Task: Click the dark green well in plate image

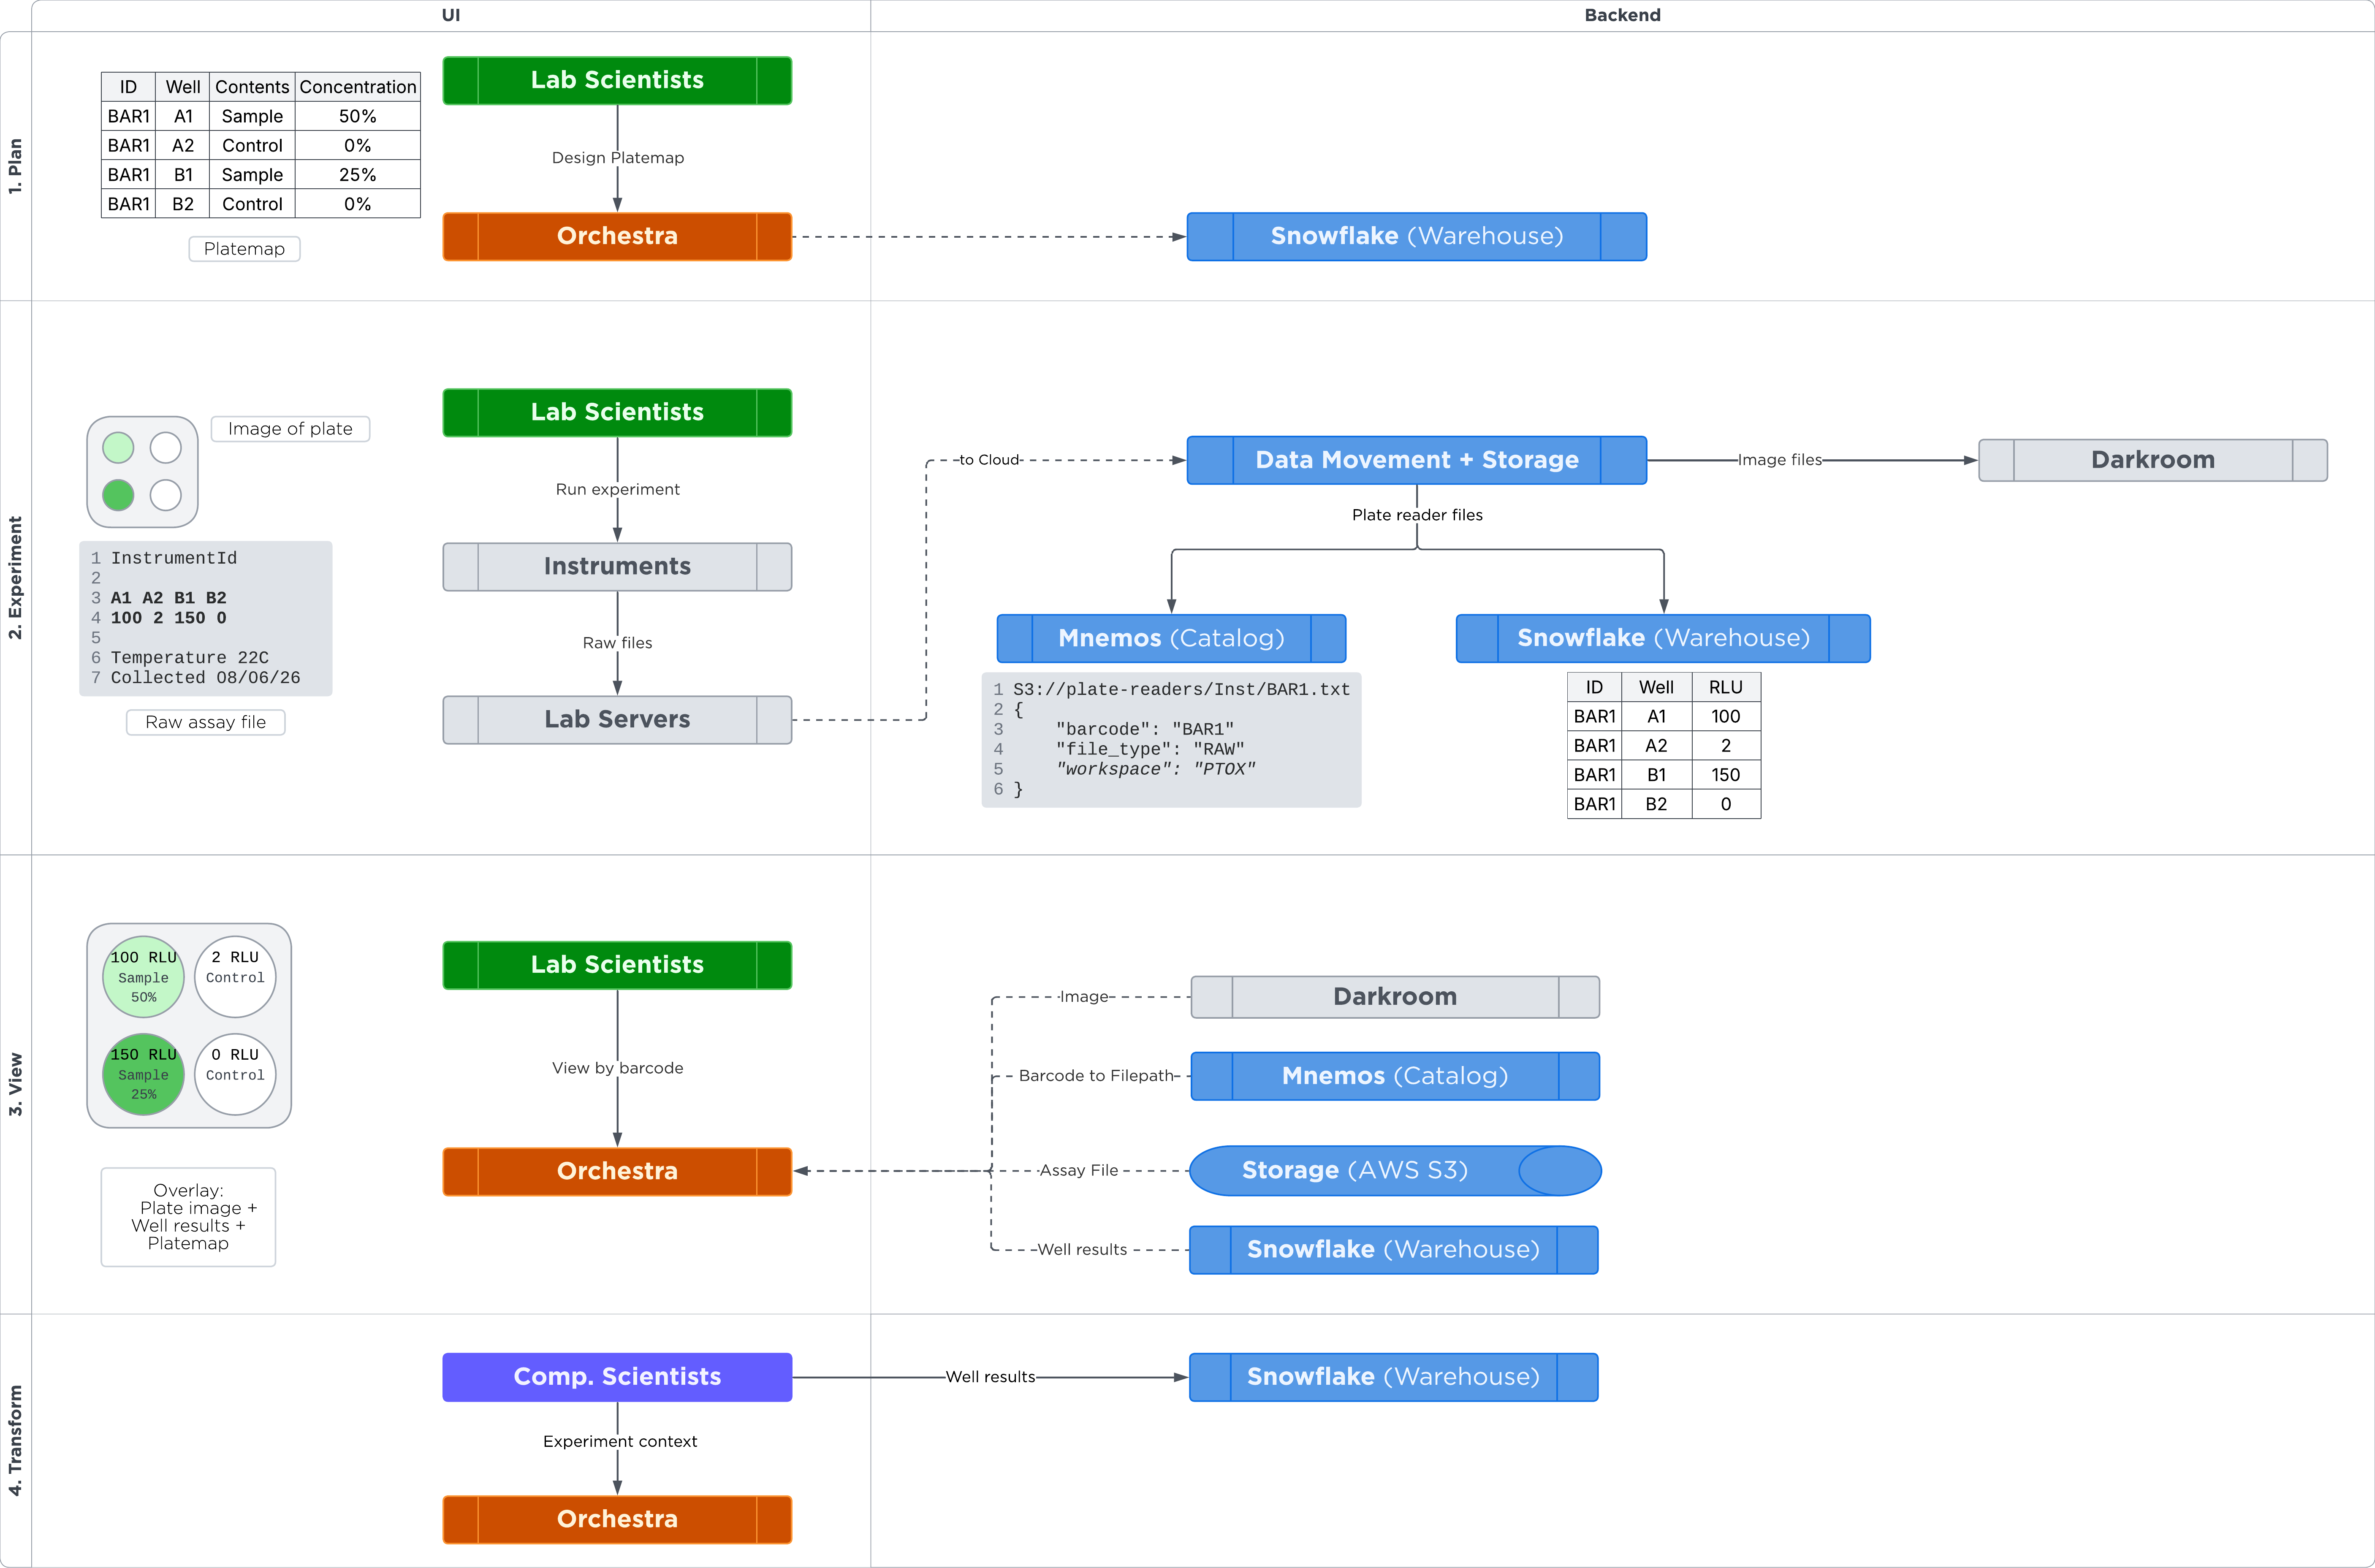Action: pos(118,495)
